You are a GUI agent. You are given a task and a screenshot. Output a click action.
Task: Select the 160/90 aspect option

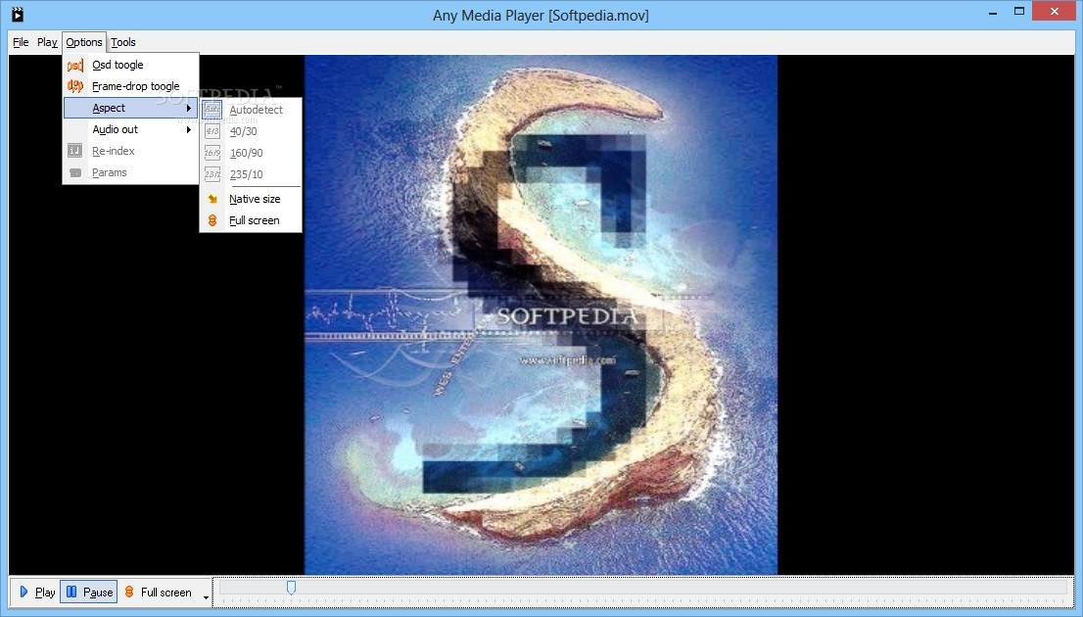click(252, 153)
